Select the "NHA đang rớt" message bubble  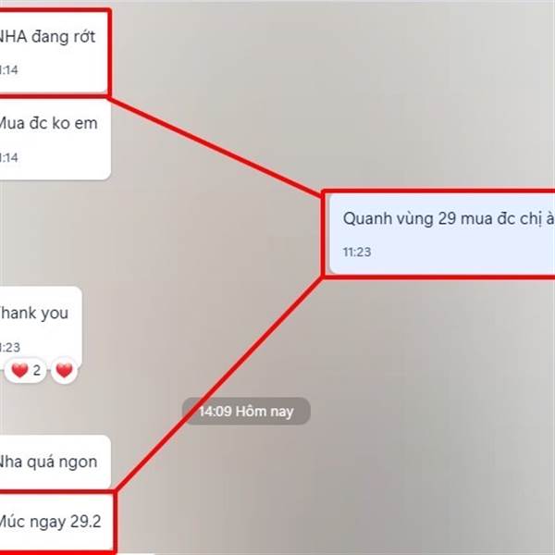53,53
